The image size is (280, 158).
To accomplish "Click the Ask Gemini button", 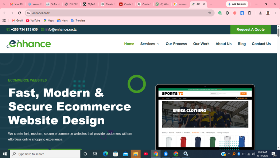I will 237,4.
